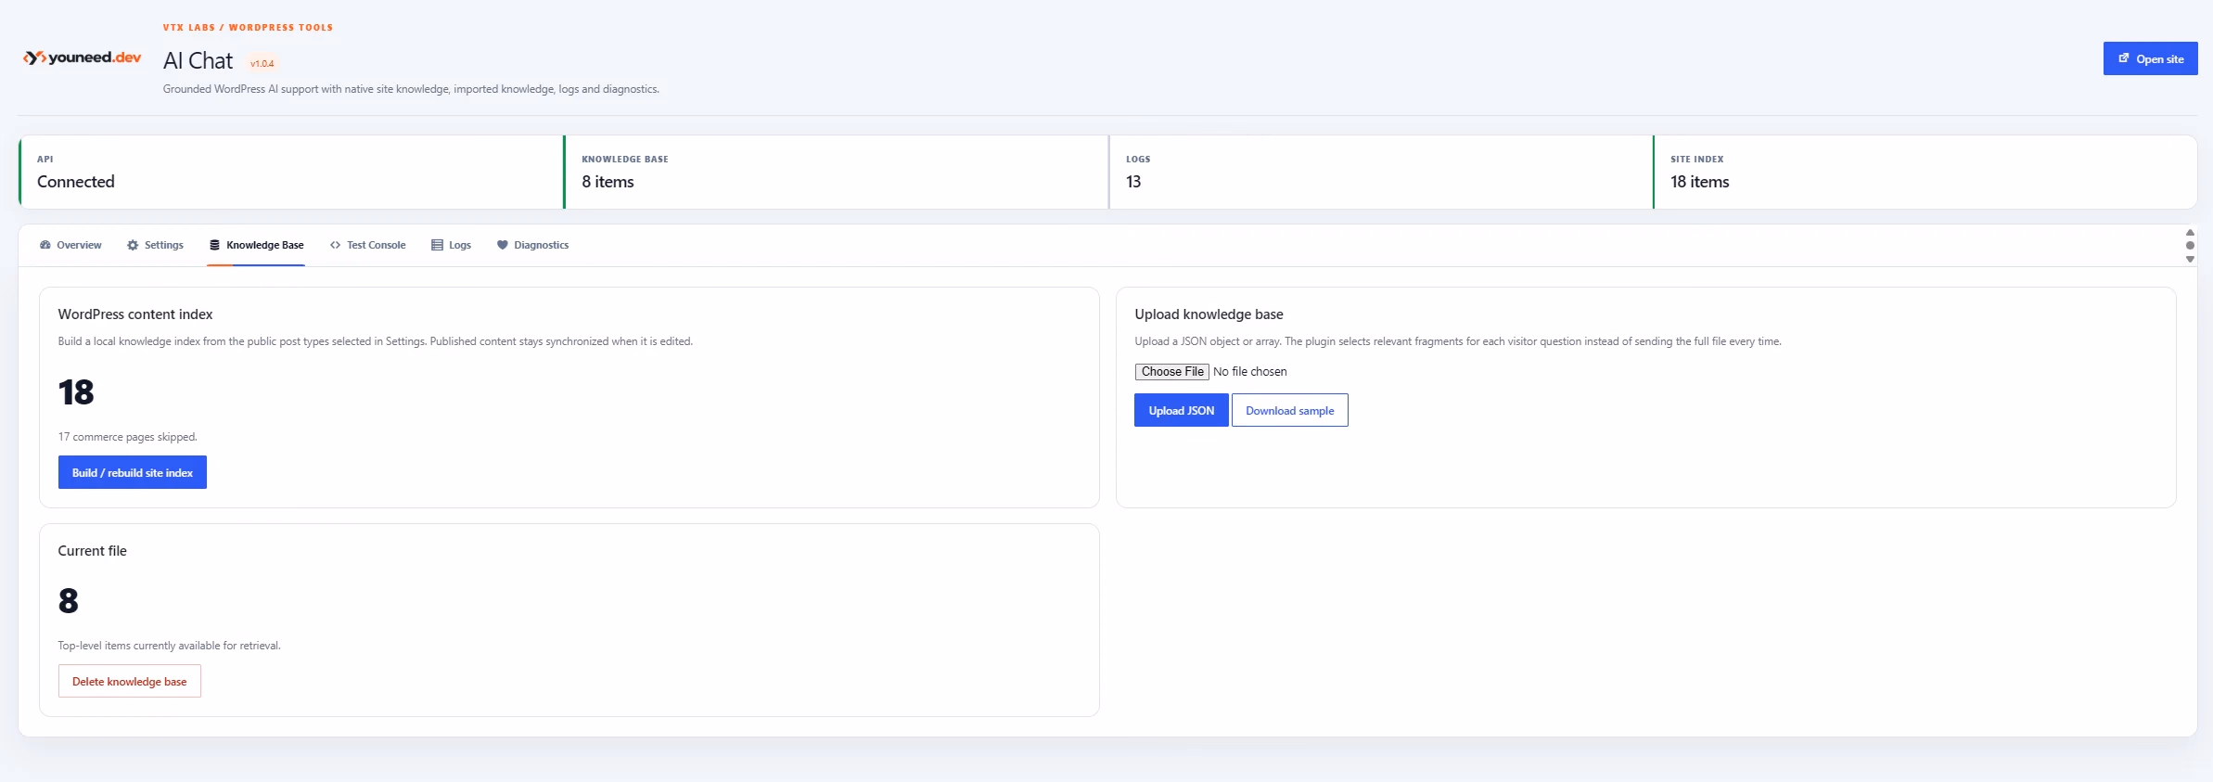Click the v1.0.4 version badge

[262, 63]
